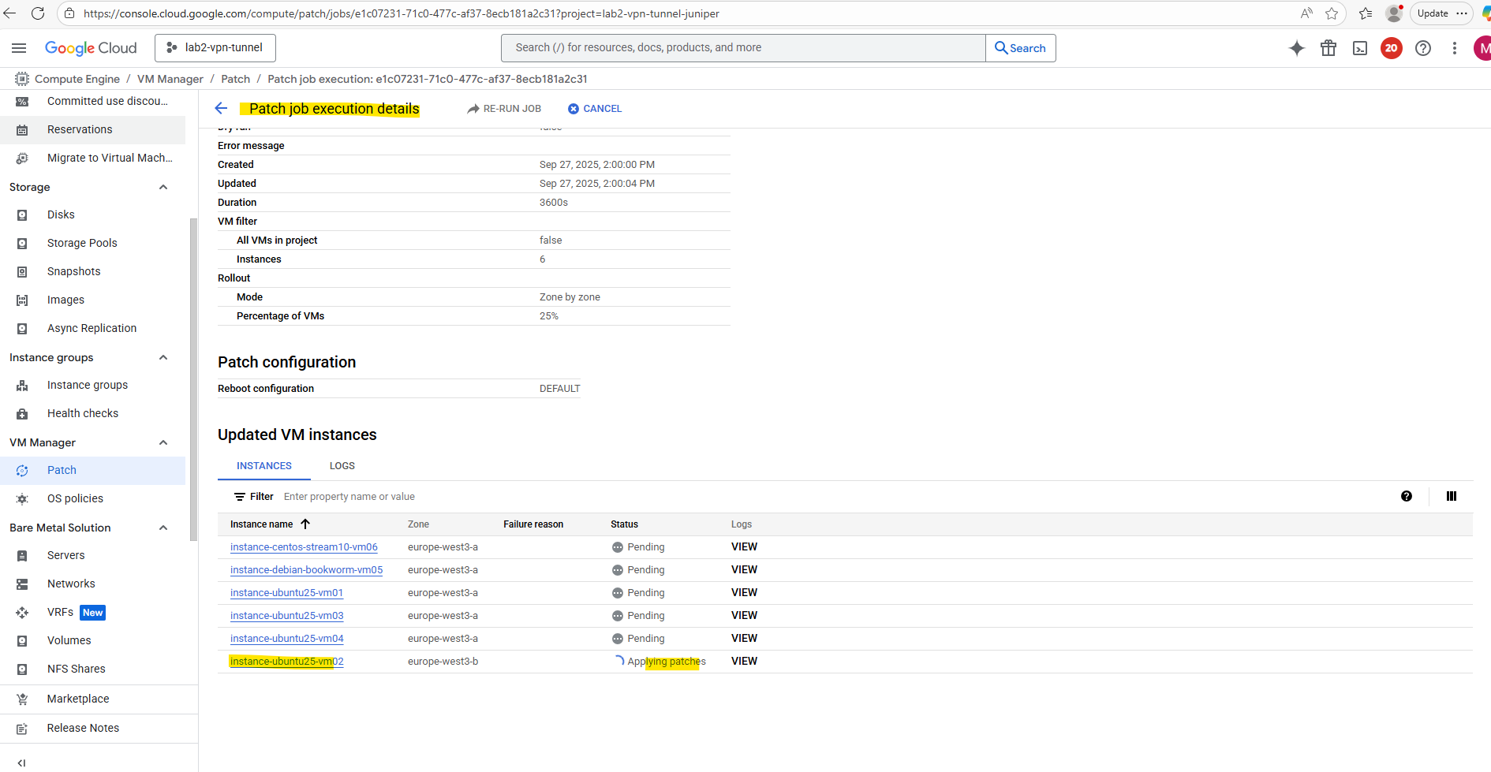Image resolution: width=1491 pixels, height=772 pixels.
Task: Click the Gemini sparkle icon
Action: (1296, 48)
